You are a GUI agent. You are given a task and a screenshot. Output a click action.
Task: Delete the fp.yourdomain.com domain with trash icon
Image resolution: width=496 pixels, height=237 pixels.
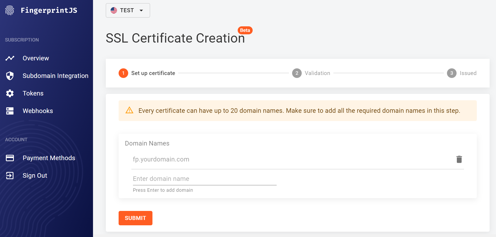click(459, 159)
